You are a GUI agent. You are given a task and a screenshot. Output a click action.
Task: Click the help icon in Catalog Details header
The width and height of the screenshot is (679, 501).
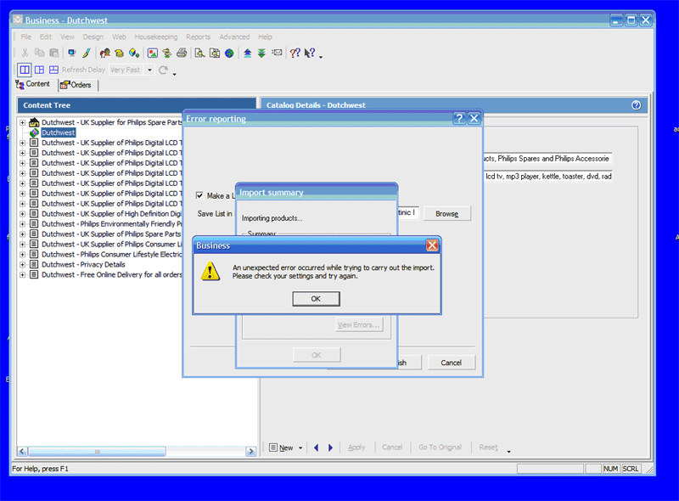(636, 105)
